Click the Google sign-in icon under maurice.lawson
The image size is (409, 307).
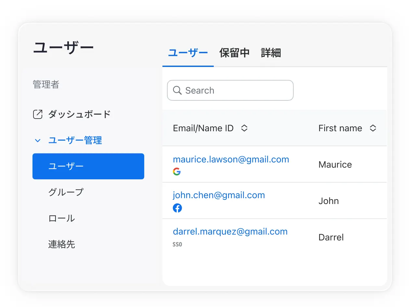coord(177,172)
